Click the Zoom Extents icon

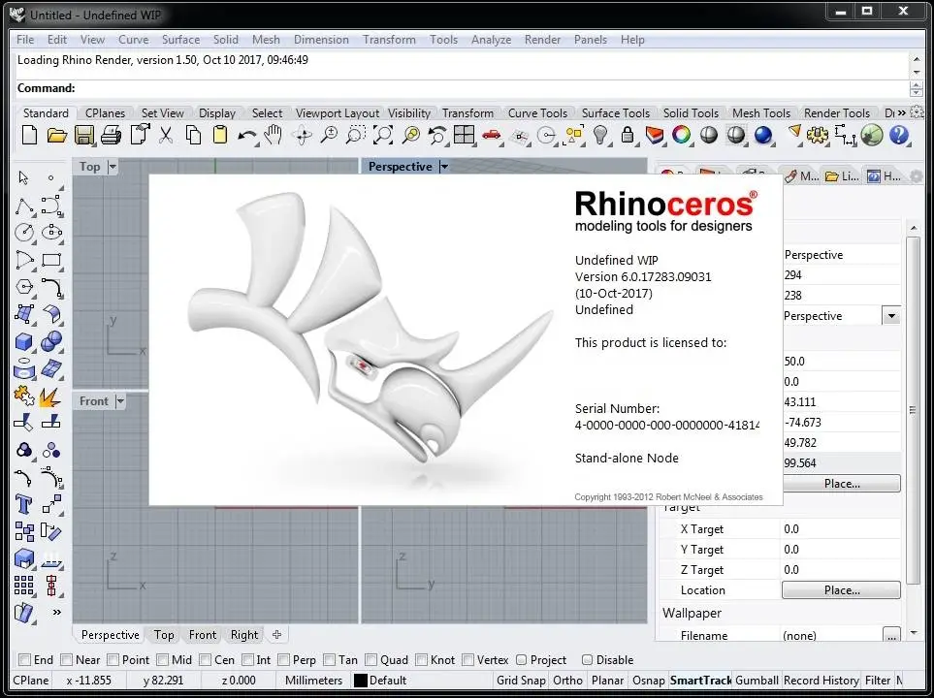point(383,135)
